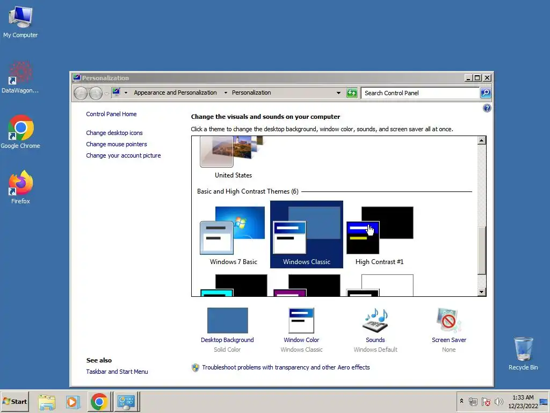Click the network tray icon
This screenshot has width=550, height=413.
pos(473,401)
